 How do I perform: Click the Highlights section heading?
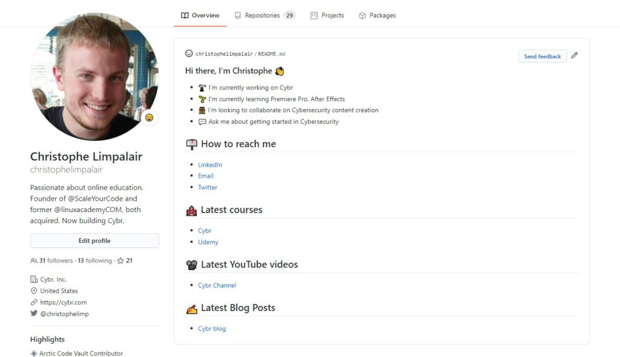47,339
